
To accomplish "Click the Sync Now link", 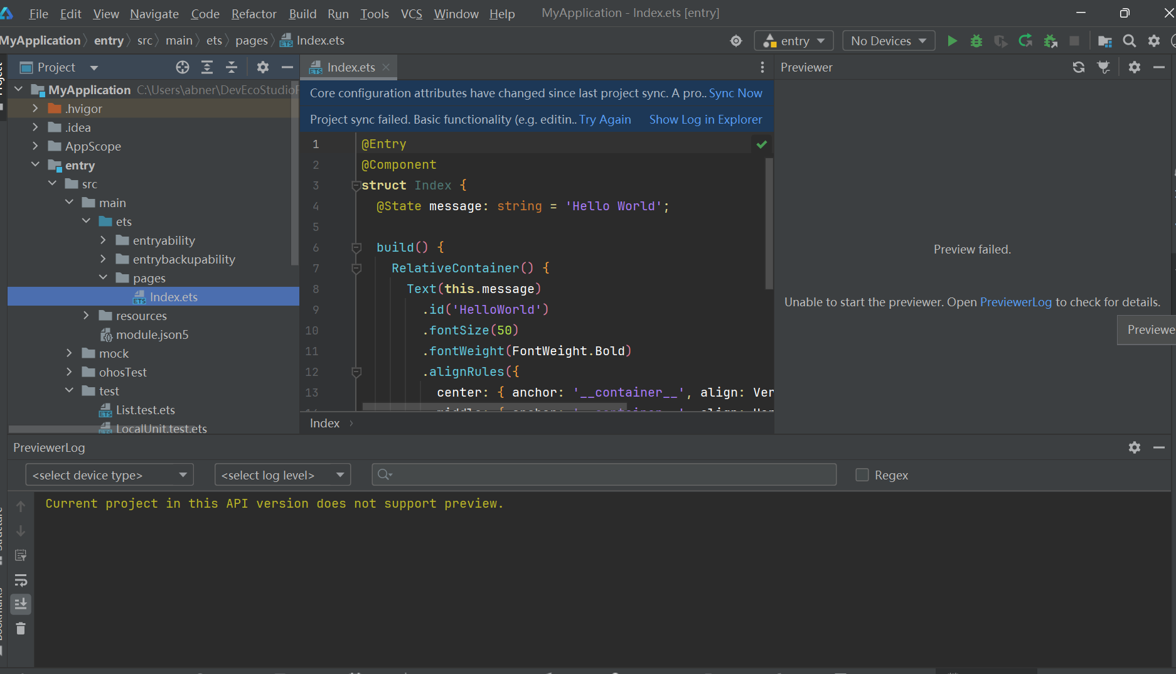I will click(735, 93).
